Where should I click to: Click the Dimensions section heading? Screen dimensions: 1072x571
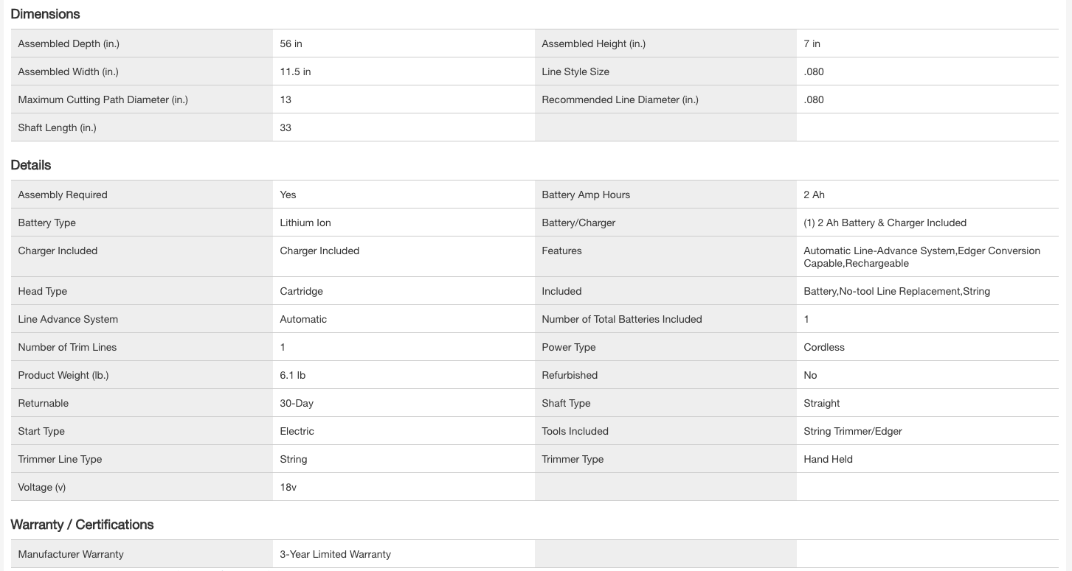45,14
